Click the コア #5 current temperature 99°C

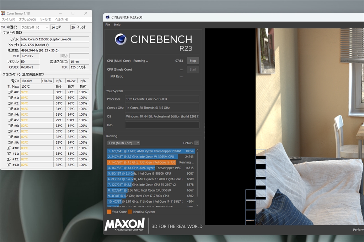(37, 120)
